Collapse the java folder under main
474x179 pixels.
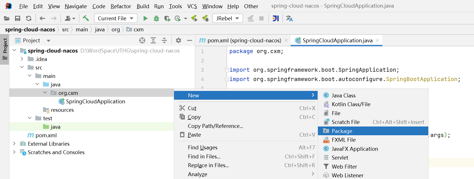click(37, 84)
